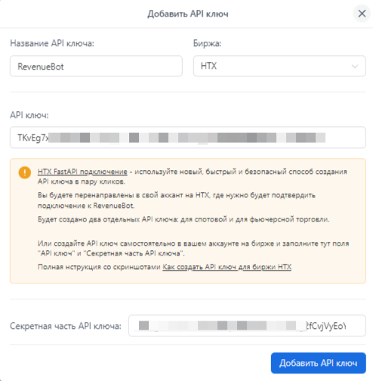This screenshot has height=381, width=373.
Task: Open the HTX FastAPI подключение link
Action: [82, 172]
